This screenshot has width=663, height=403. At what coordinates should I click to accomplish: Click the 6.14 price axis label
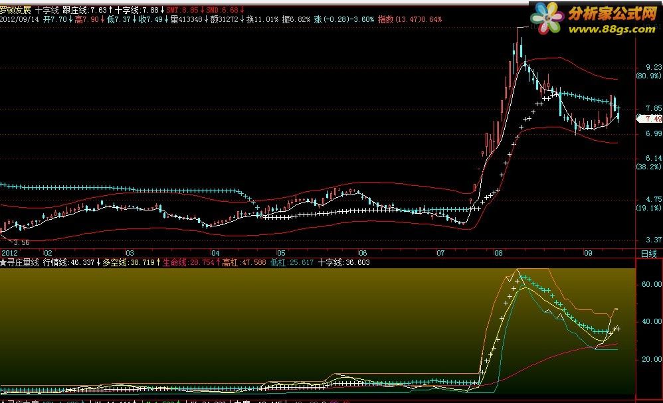(x=654, y=158)
